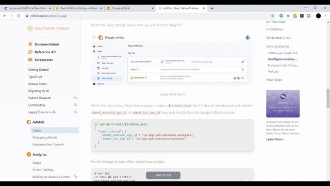Close the Implement AdMob in React Native tab

[x=49, y=8]
